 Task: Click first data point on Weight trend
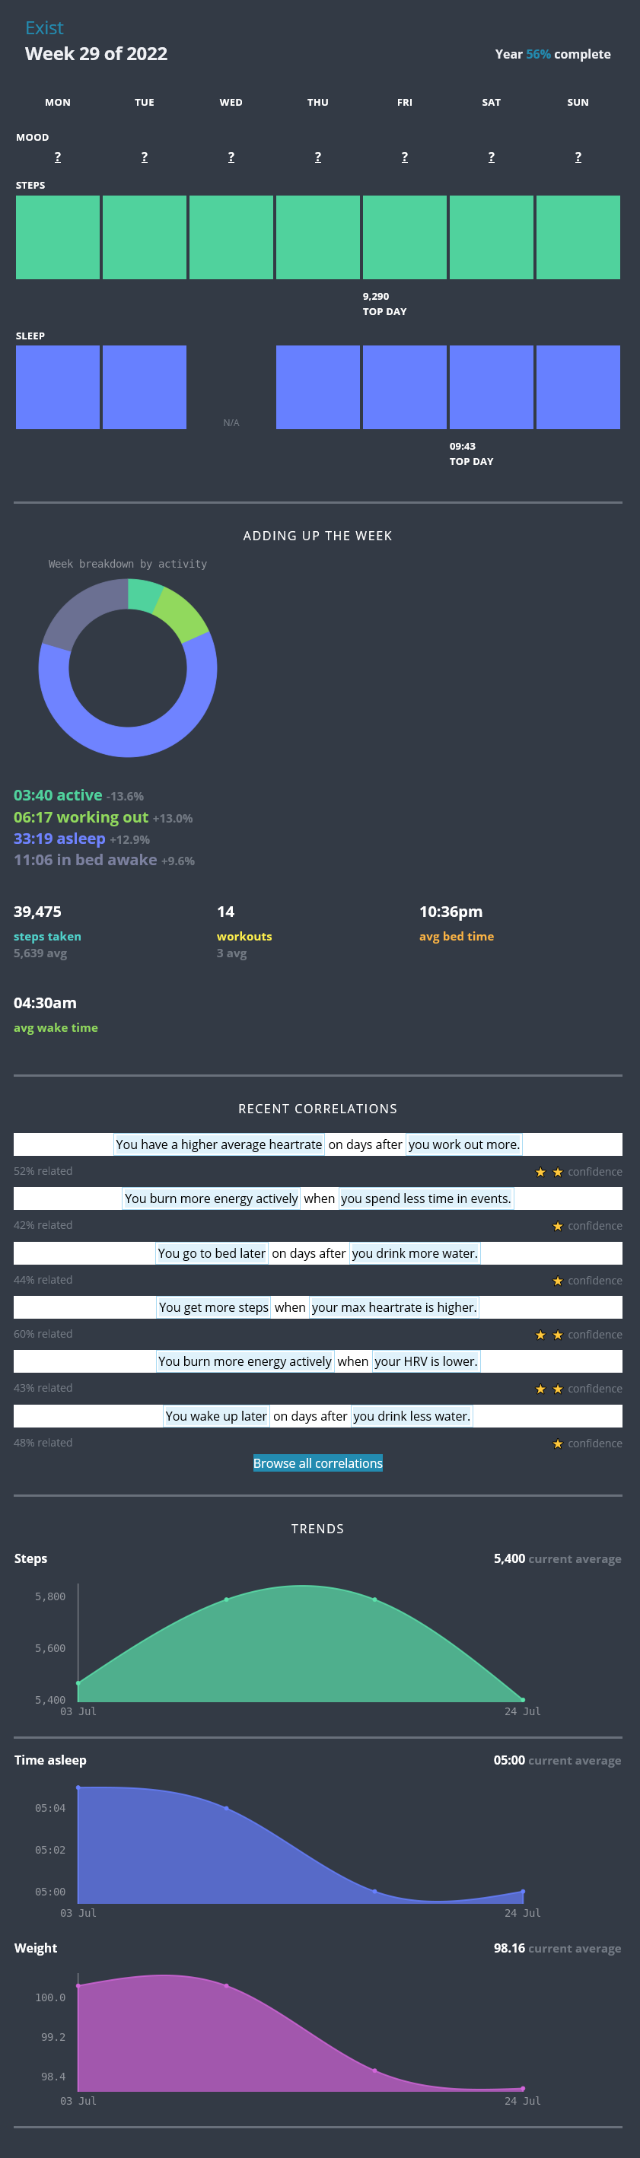pos(78,1985)
